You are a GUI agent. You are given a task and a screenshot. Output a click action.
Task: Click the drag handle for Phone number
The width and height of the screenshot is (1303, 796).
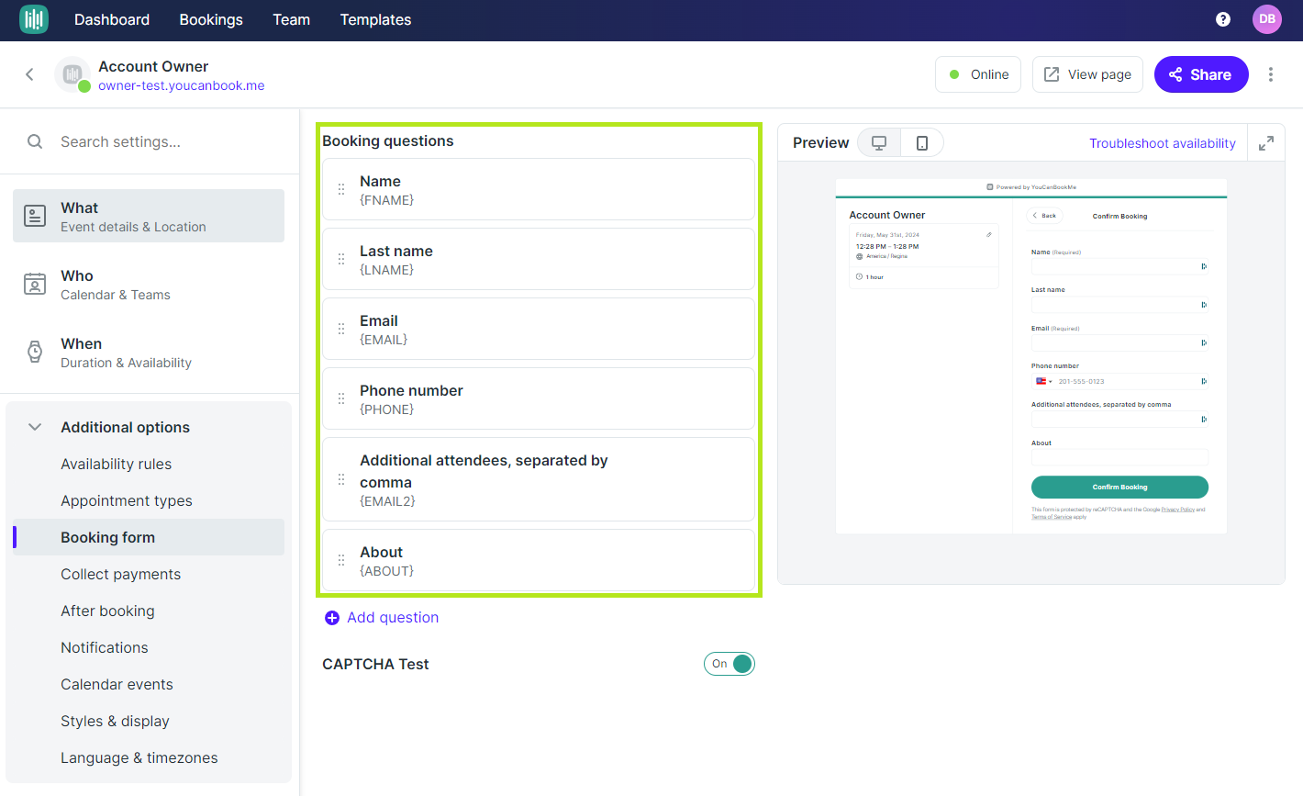pyautogui.click(x=341, y=398)
